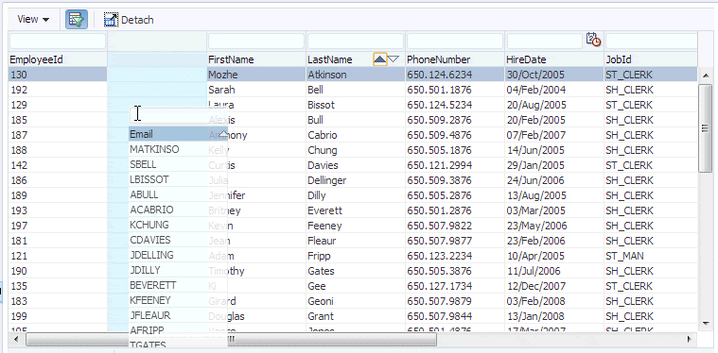Sort dragged Email column ascending arrow
718x353 pixels.
pyautogui.click(x=222, y=133)
